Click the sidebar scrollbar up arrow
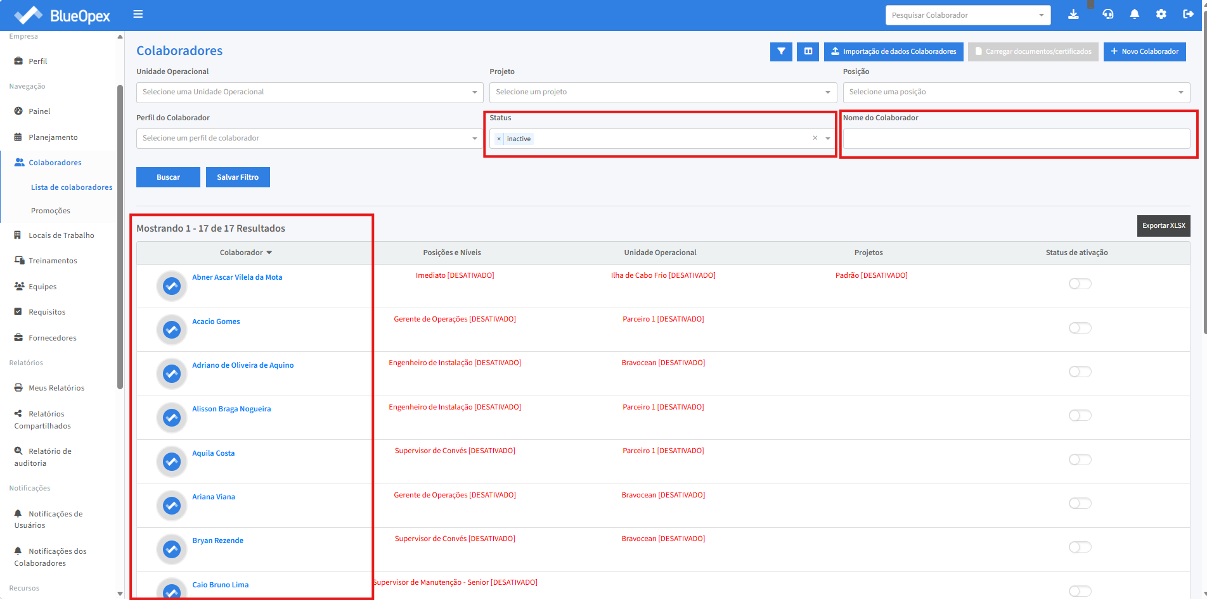 coord(120,37)
